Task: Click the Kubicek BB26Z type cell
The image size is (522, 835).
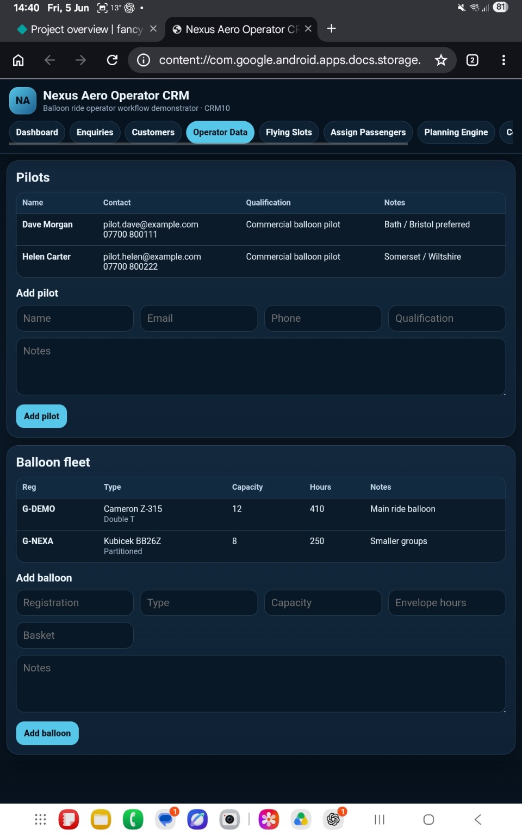Action: (x=132, y=541)
